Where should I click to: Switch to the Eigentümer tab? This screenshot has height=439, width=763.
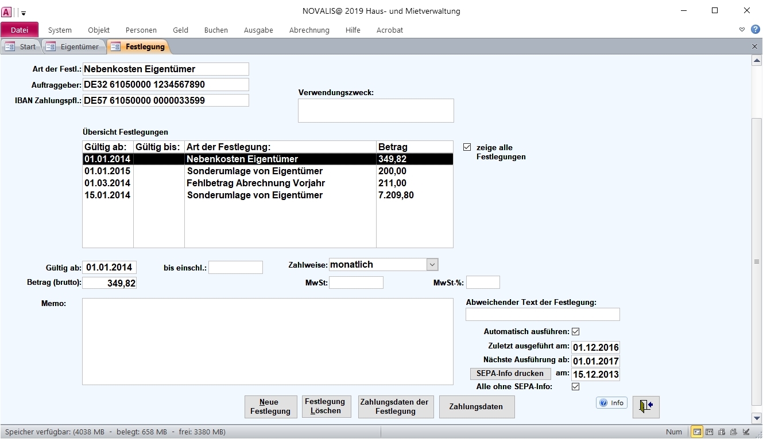(x=73, y=47)
